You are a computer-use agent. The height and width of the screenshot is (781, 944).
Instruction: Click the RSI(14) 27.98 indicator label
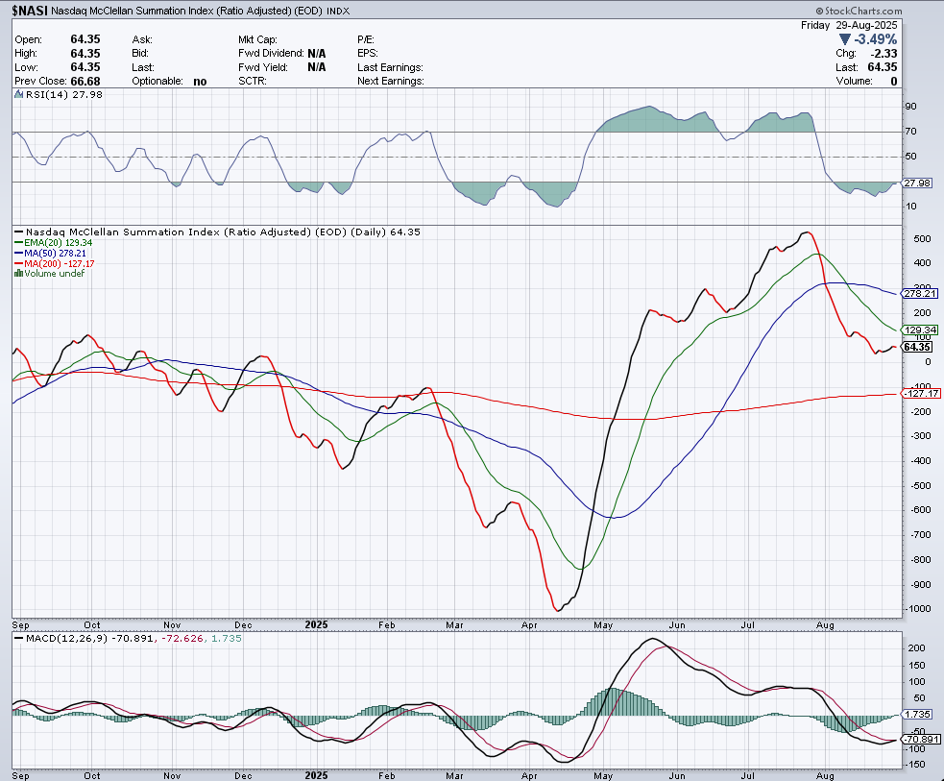point(64,94)
